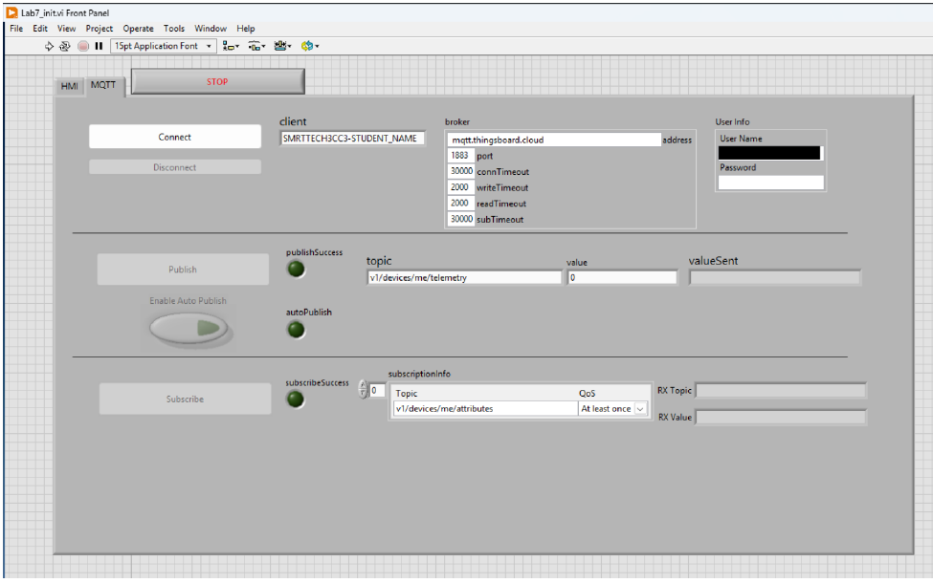Open the Edit menu
933x583 pixels.
pos(40,29)
